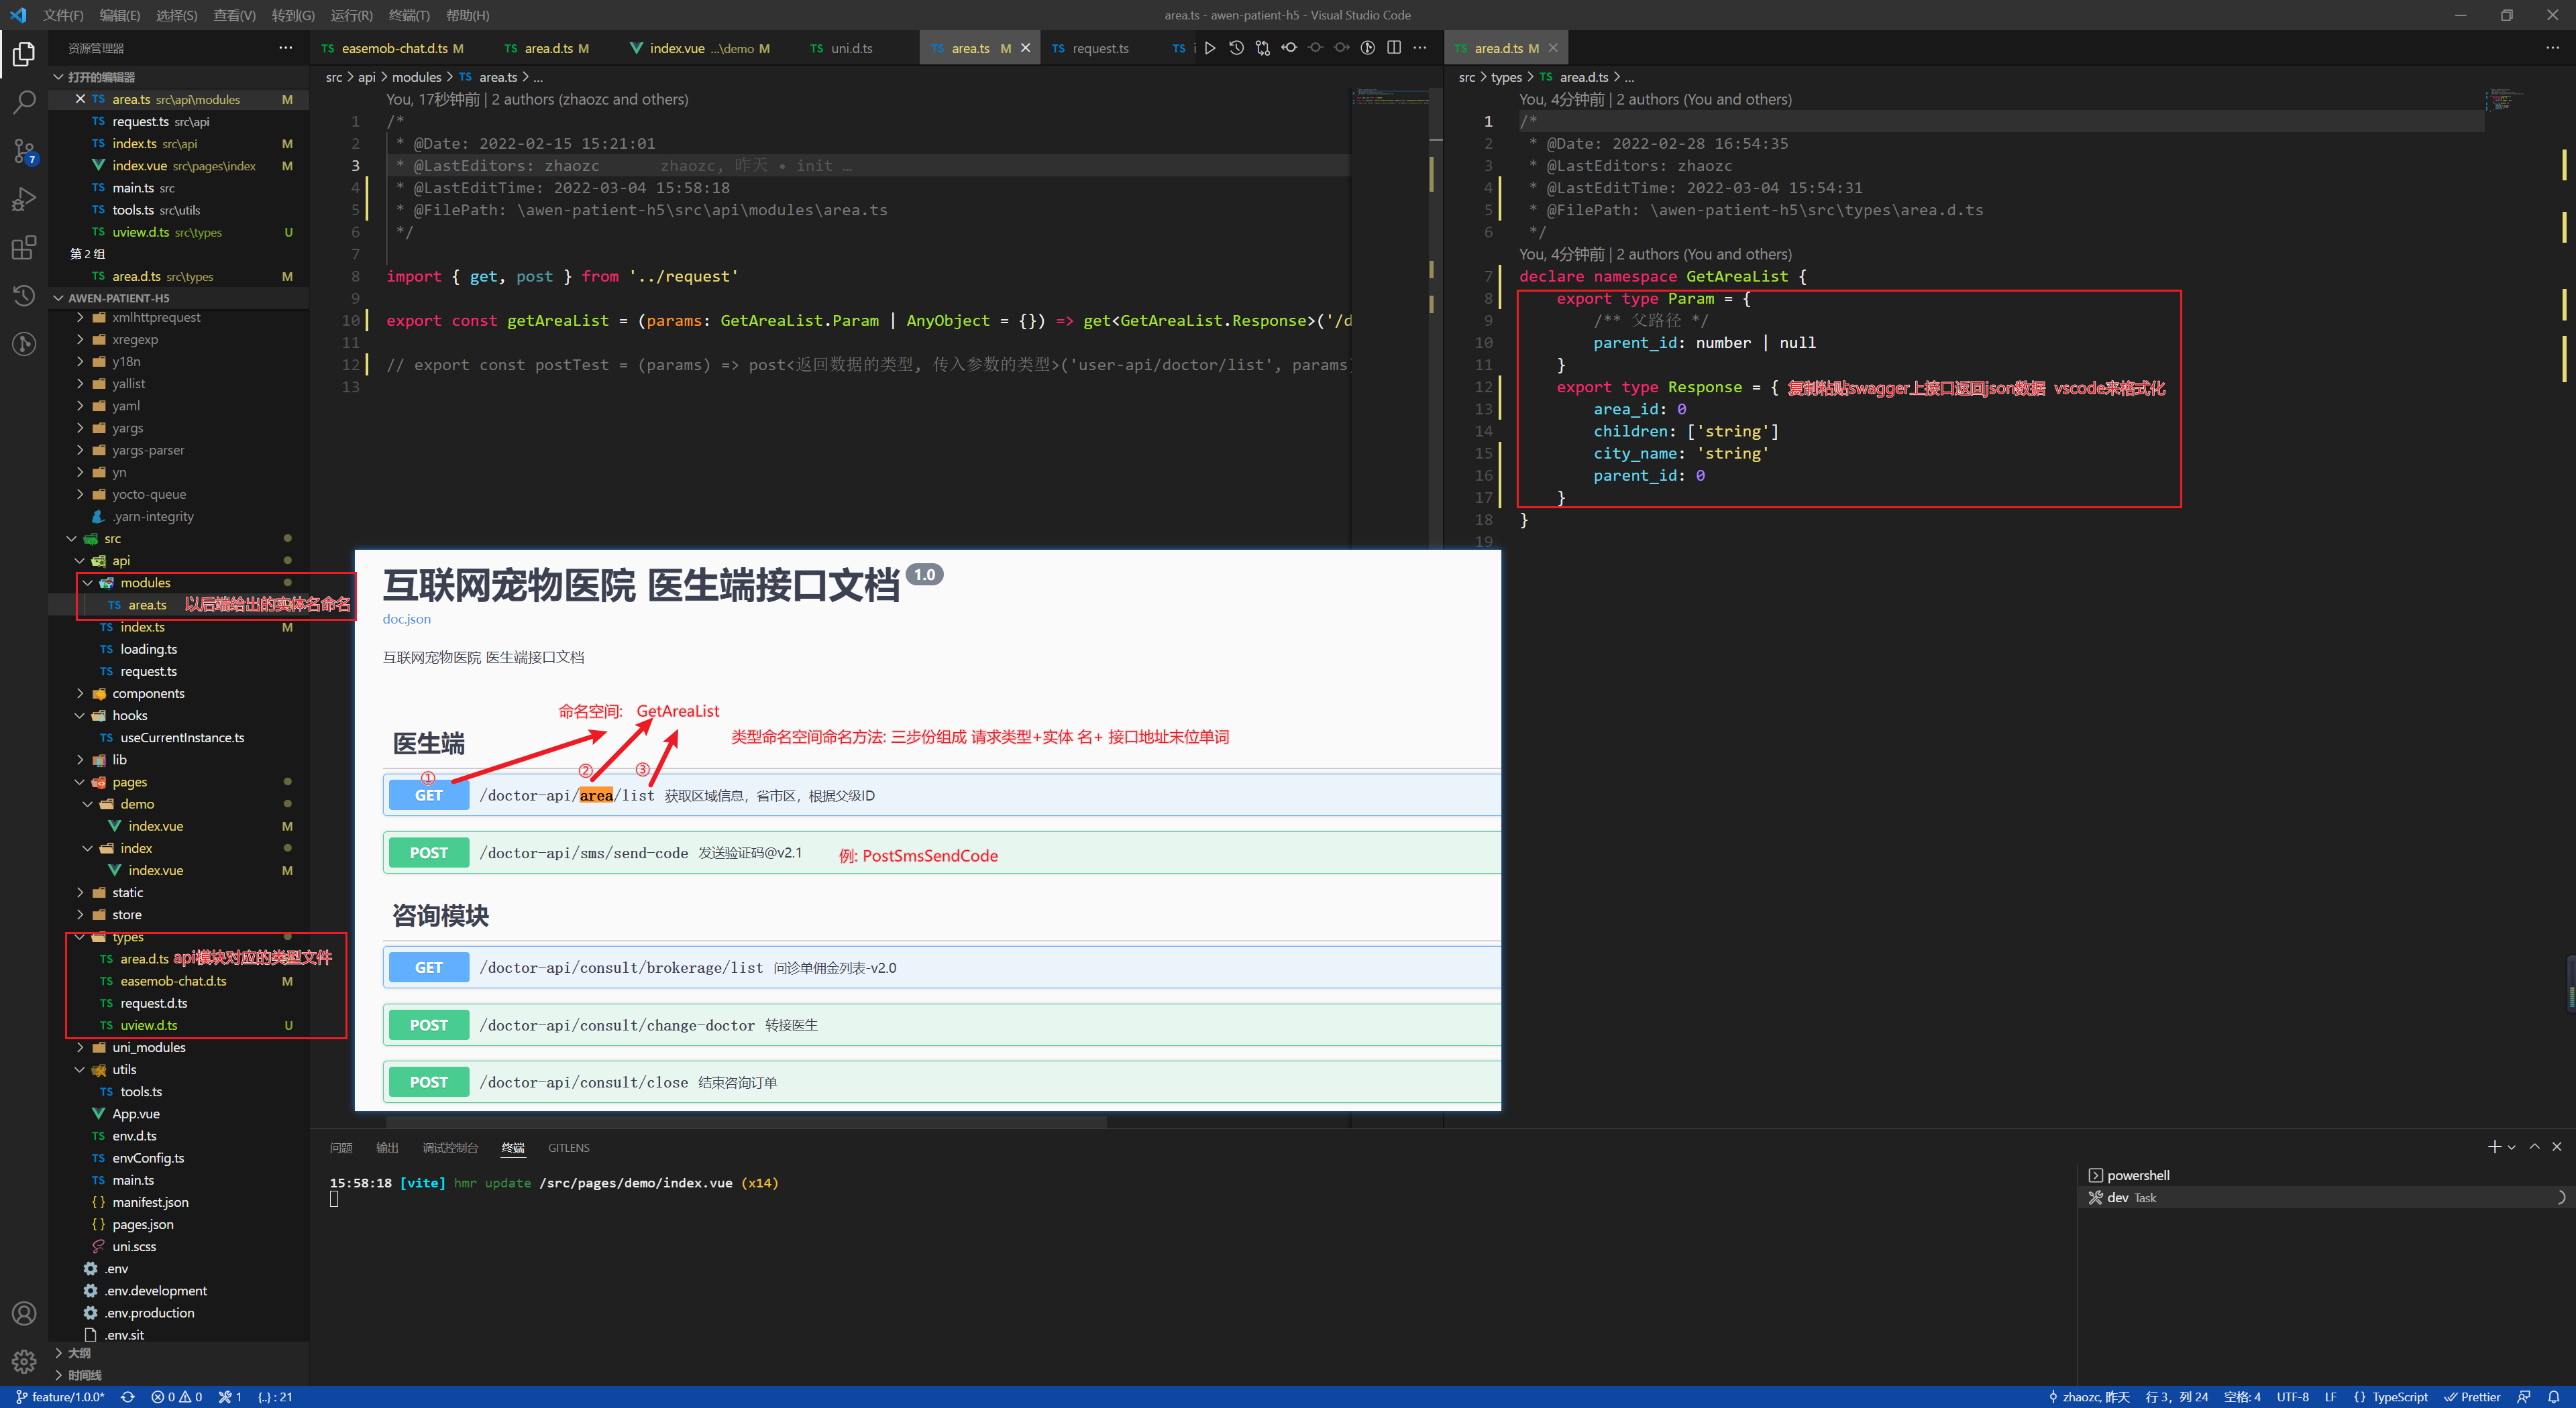Screen dimensions: 2576x1408
Task: Open file history clock icon in editor toolbar
Action: pos(1236,48)
